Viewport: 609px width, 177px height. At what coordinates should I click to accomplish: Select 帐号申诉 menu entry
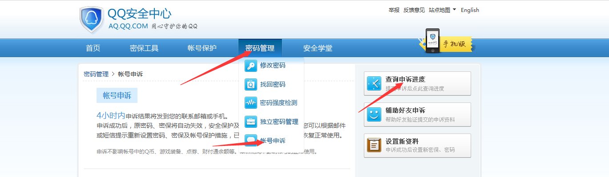click(x=273, y=141)
